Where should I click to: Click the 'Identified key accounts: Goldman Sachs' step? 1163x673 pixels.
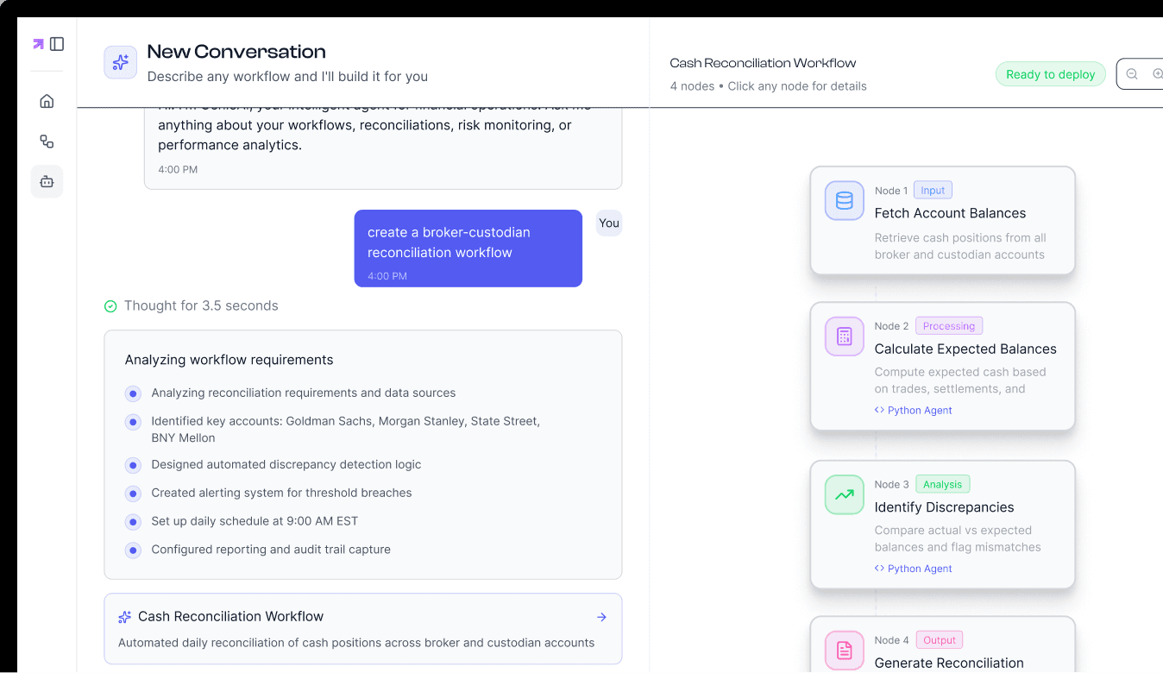pyautogui.click(x=345, y=430)
